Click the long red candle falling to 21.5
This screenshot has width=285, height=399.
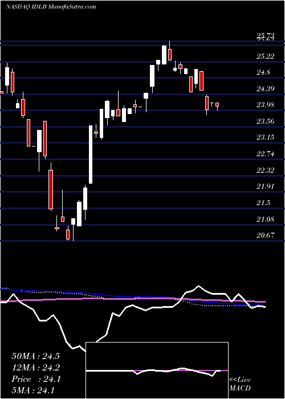coord(51,190)
